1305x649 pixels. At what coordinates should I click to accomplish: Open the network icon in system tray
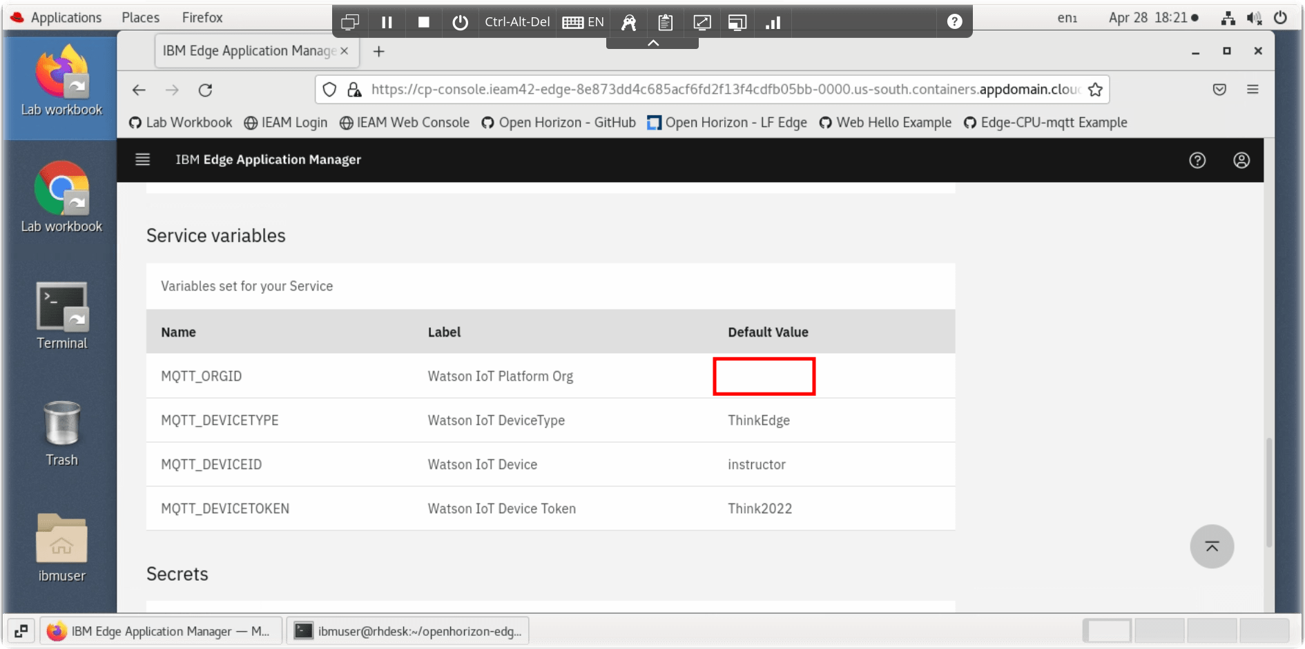[1228, 18]
